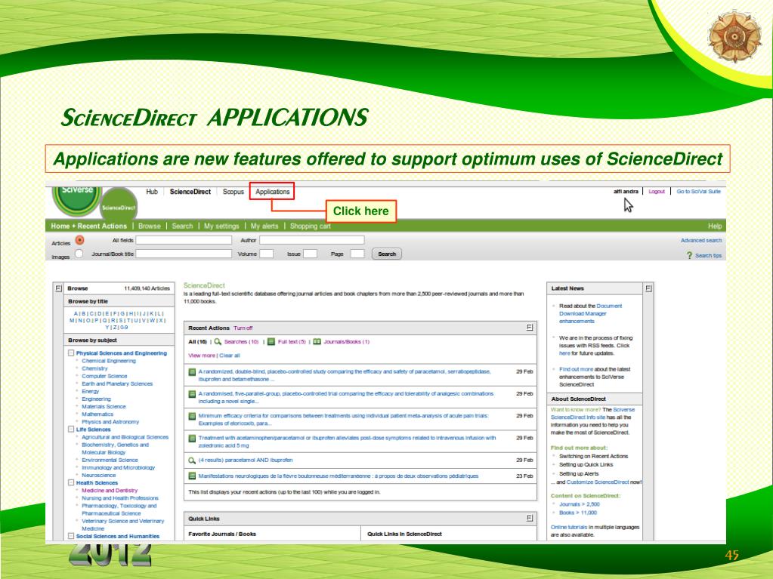Screen dimensions: 773x579
Task: Click the Logout link
Action: [657, 192]
